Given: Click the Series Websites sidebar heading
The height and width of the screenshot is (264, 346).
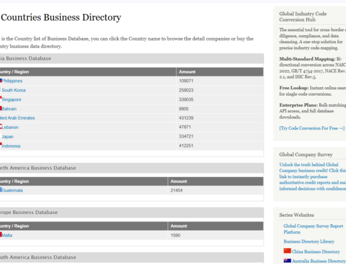Looking at the screenshot, I should (x=297, y=215).
